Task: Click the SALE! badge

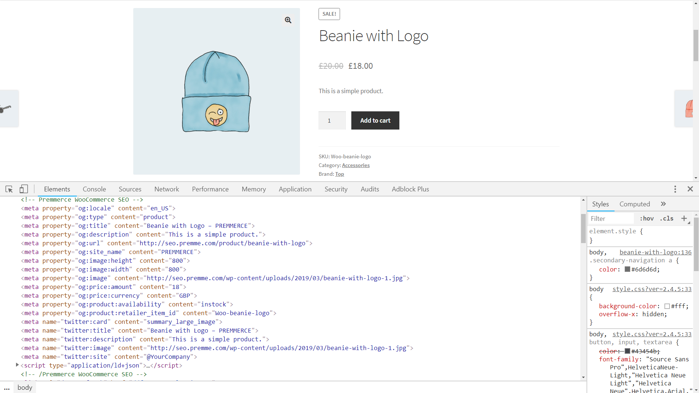Action: coord(329,14)
